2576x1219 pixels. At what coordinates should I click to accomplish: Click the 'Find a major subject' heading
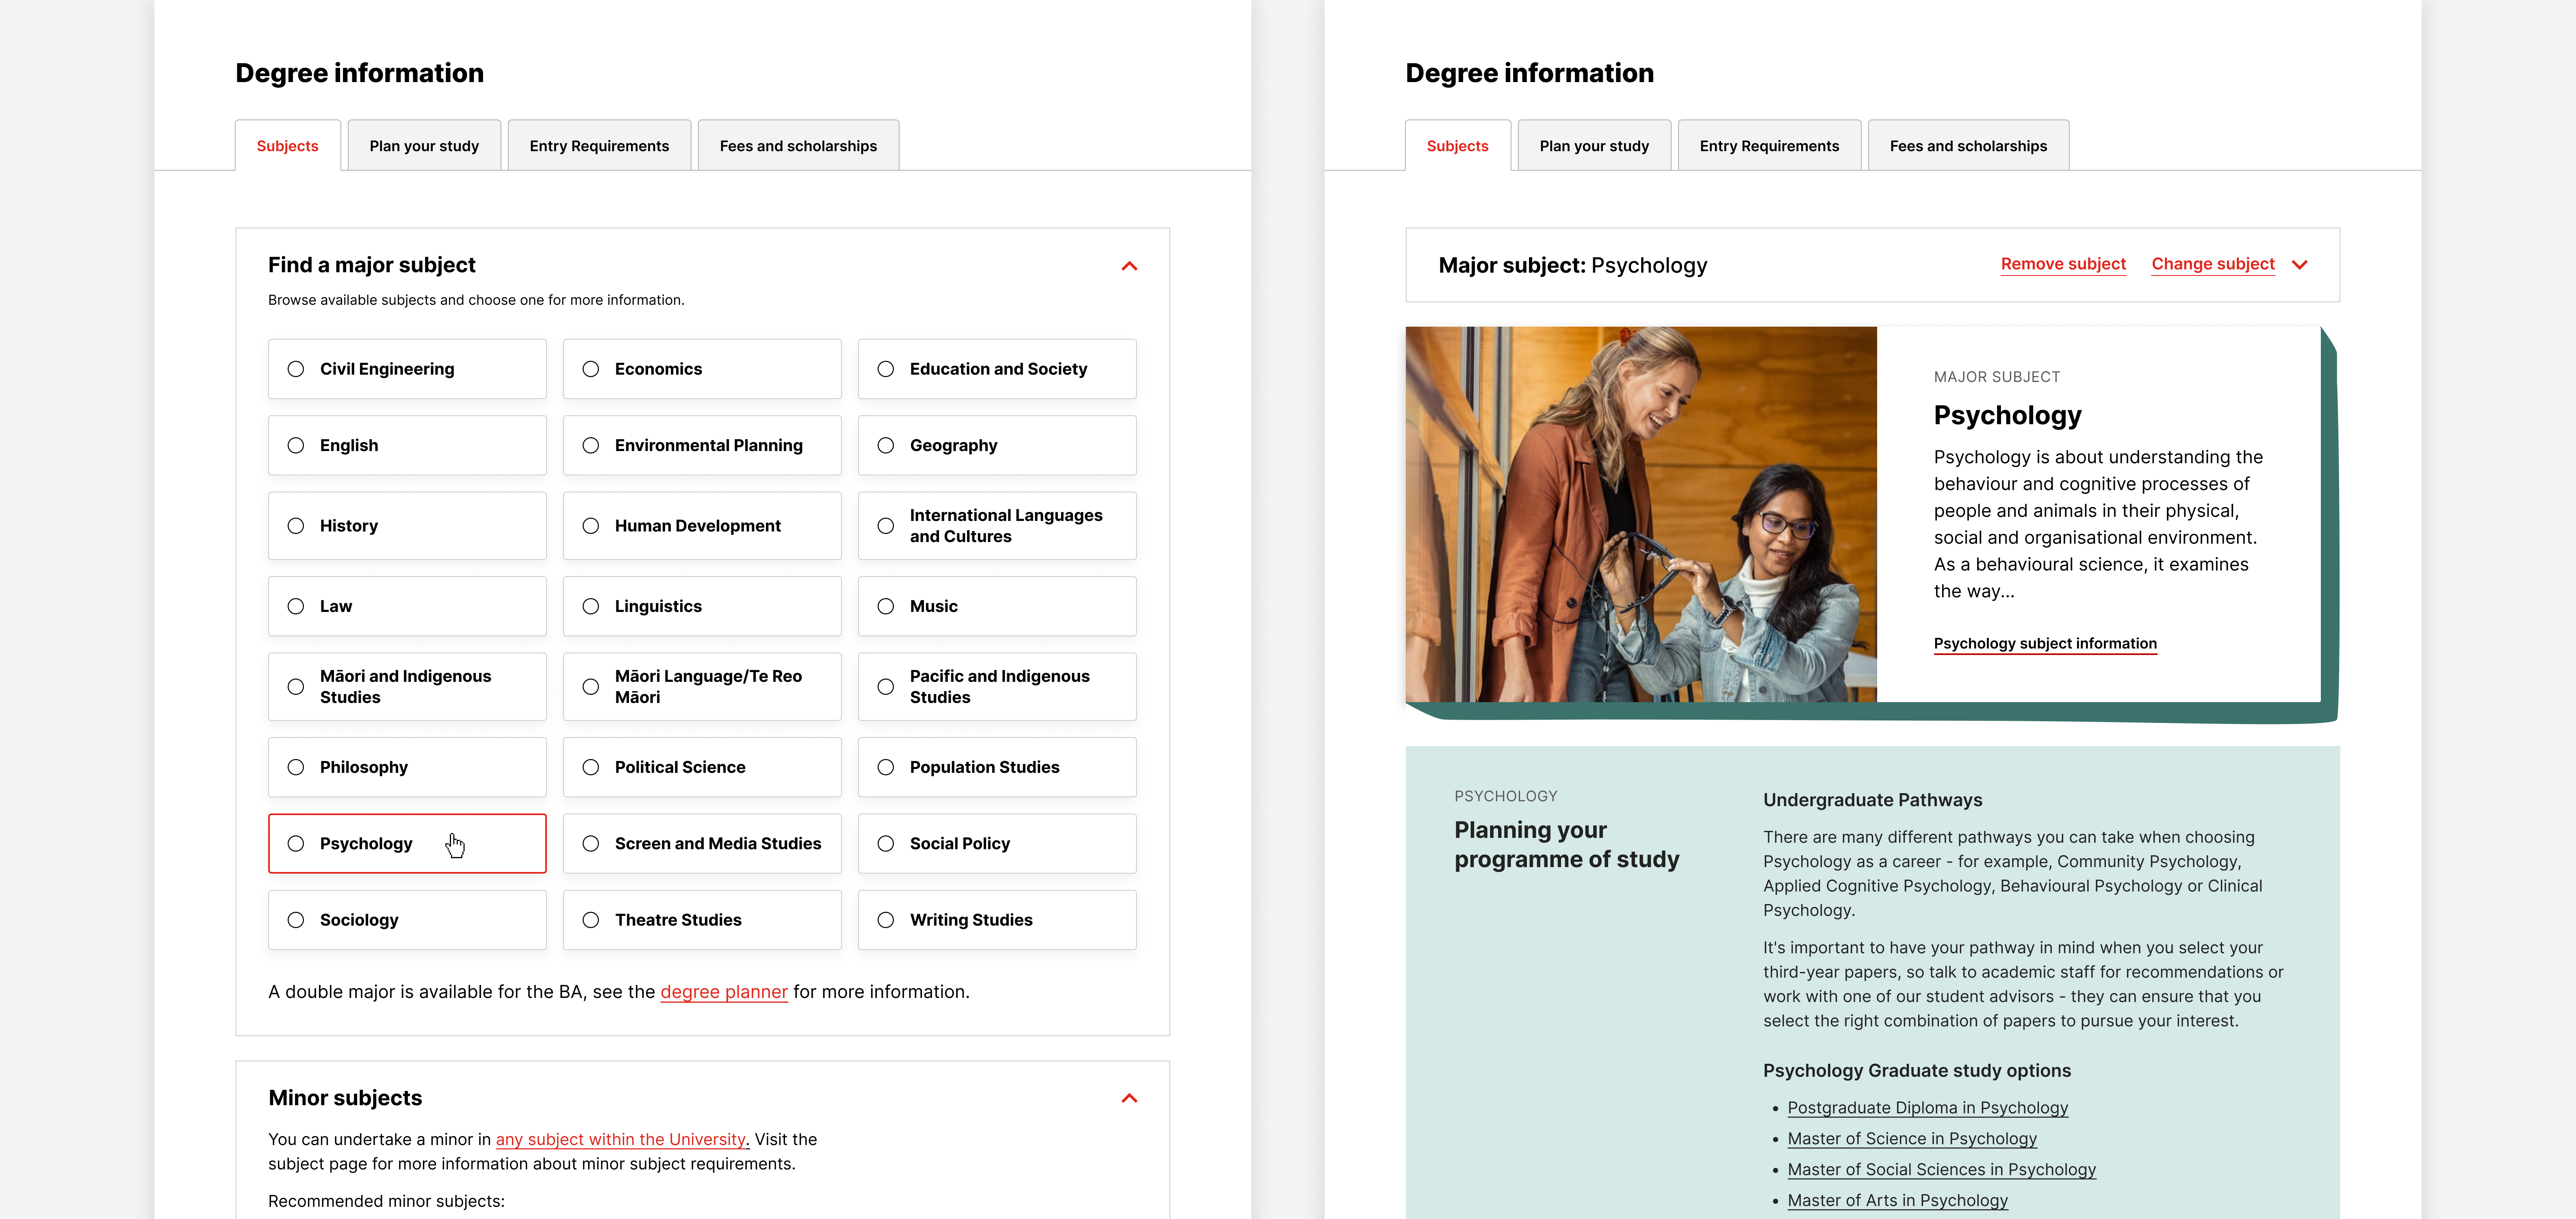click(x=372, y=265)
